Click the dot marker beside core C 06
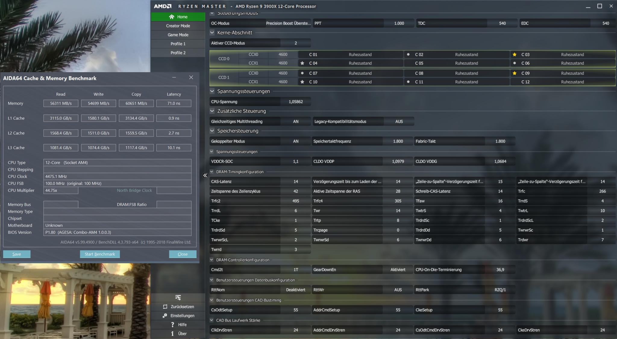617x339 pixels. [515, 63]
